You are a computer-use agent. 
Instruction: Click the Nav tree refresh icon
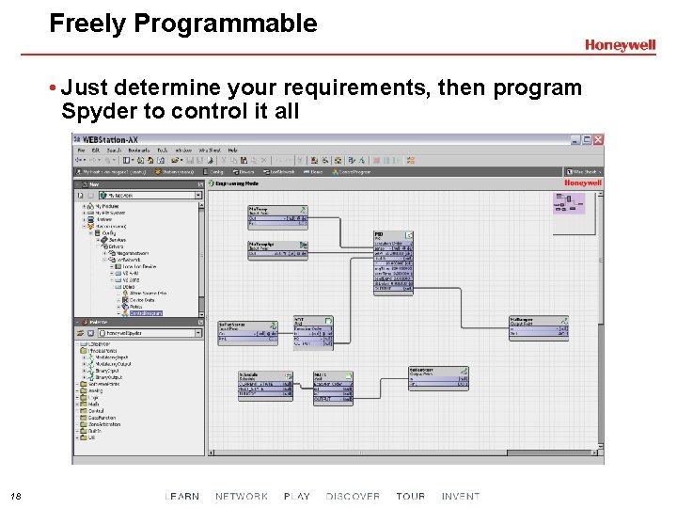point(80,196)
